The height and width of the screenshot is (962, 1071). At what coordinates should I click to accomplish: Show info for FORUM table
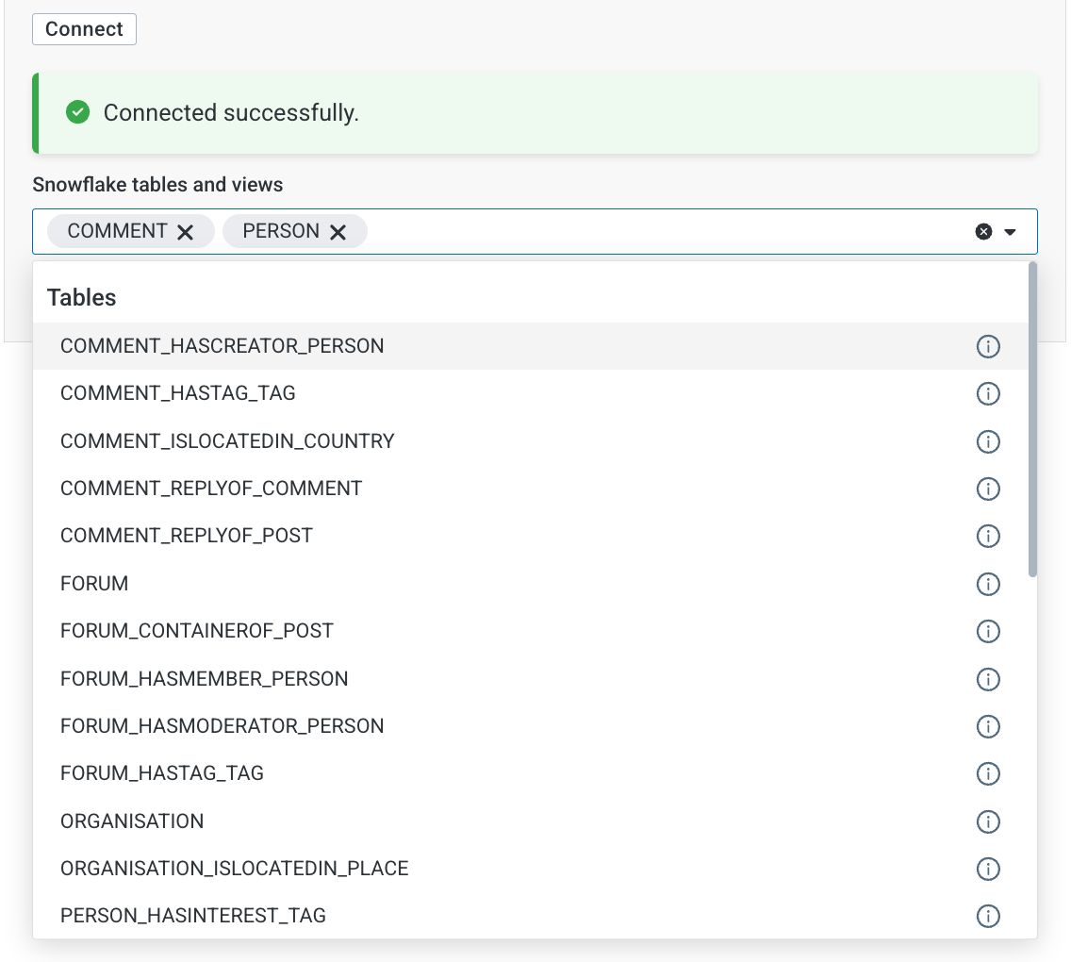pyautogui.click(x=987, y=584)
